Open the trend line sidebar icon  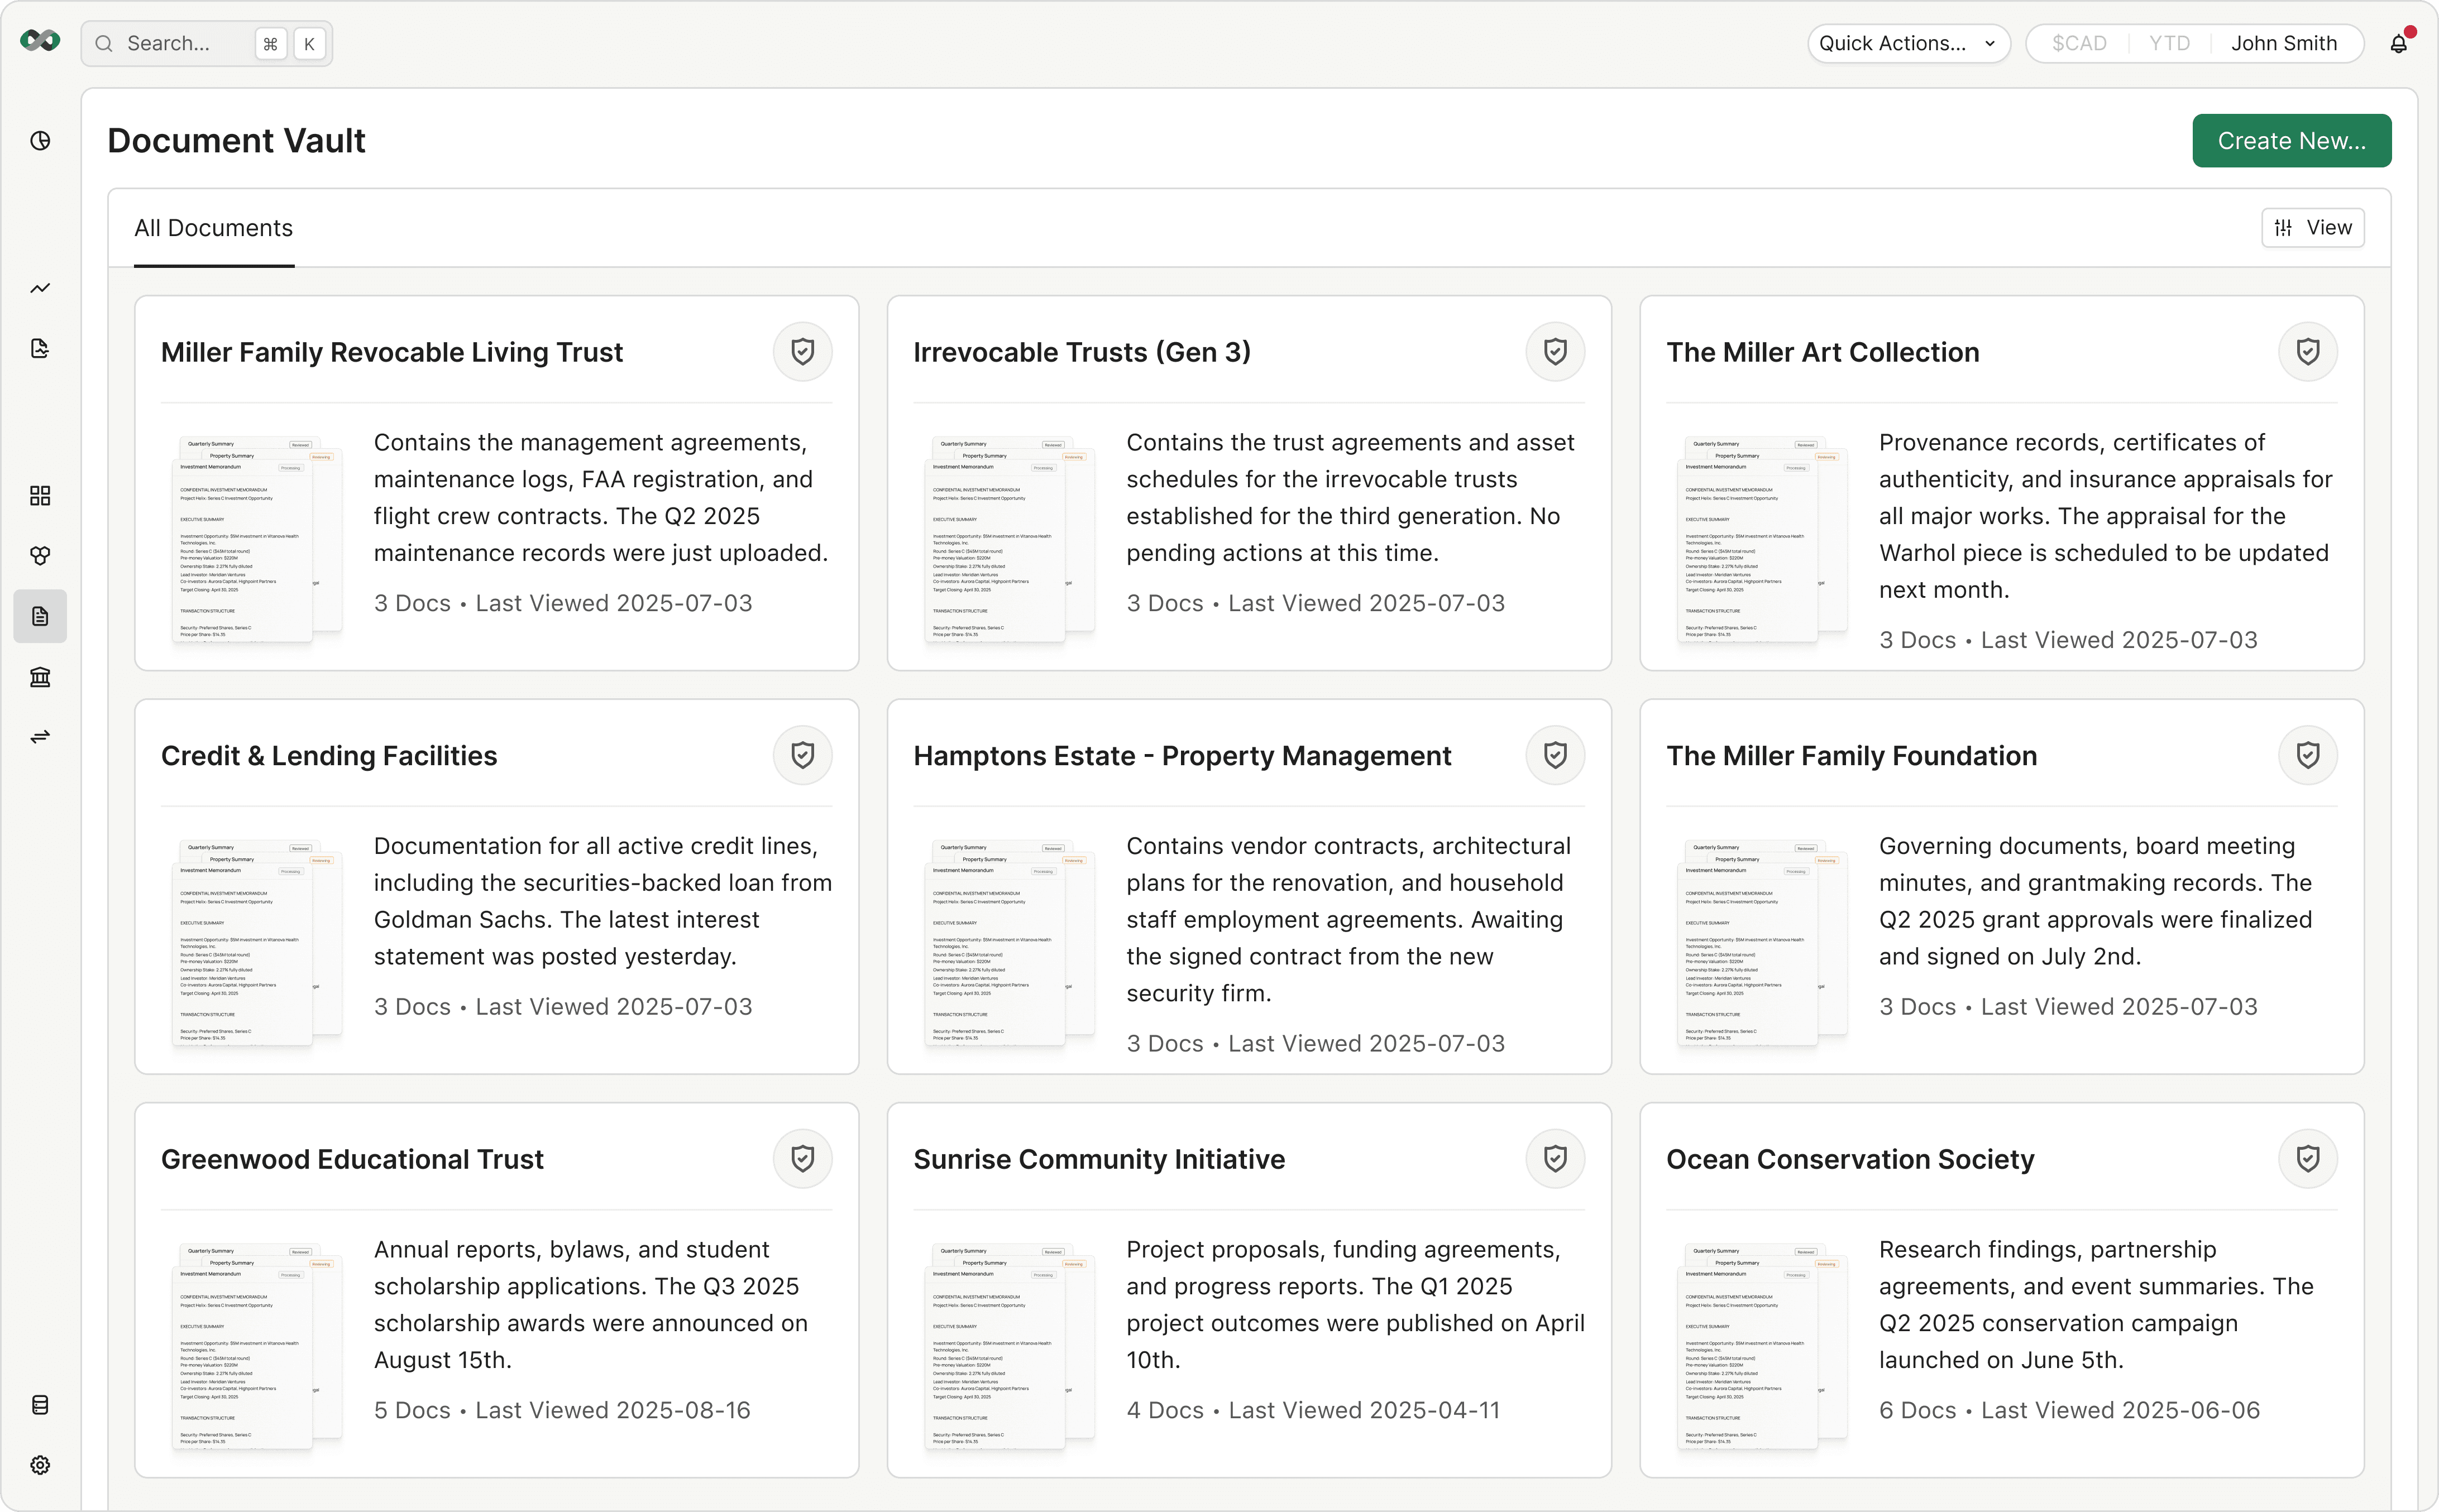pos(40,289)
